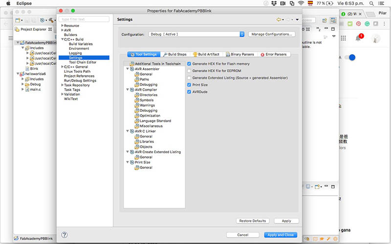Click the AVR Assembler tool icon

click(x=132, y=69)
